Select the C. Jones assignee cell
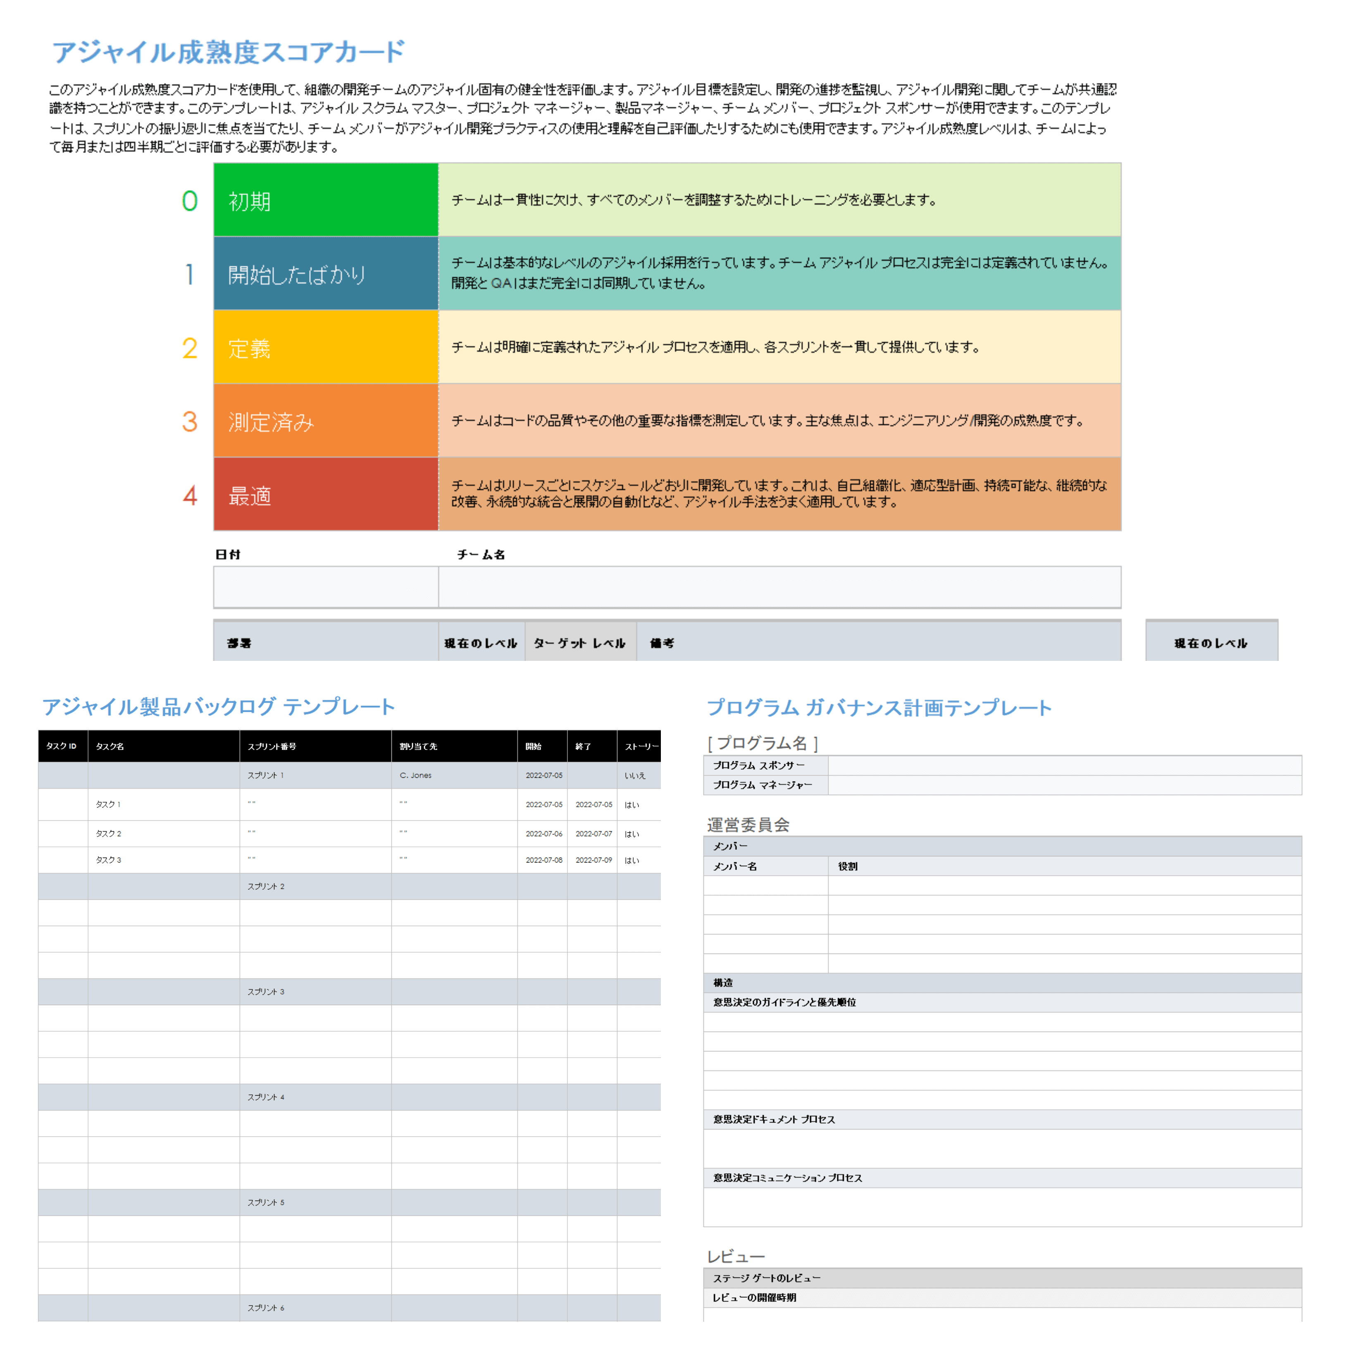This screenshot has height=1349, width=1349. pos(454,775)
